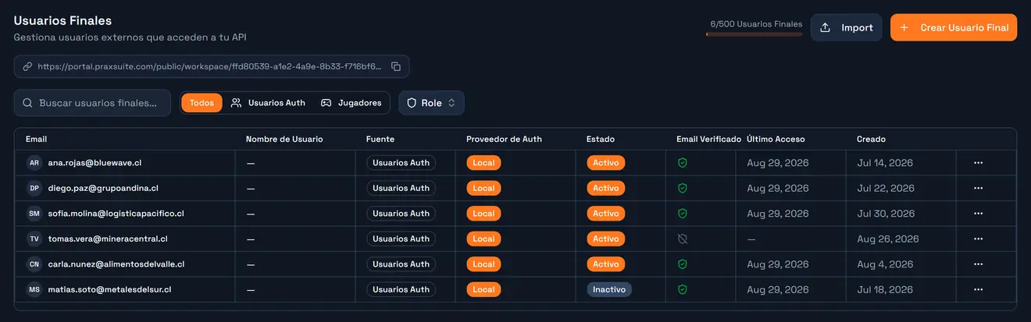Click Usuarios Auth badge in sofia.molina row
The width and height of the screenshot is (1031, 322).
coord(401,214)
